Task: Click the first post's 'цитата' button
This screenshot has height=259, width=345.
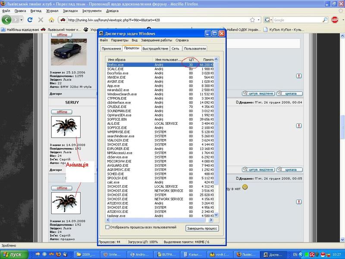Action: [289, 94]
